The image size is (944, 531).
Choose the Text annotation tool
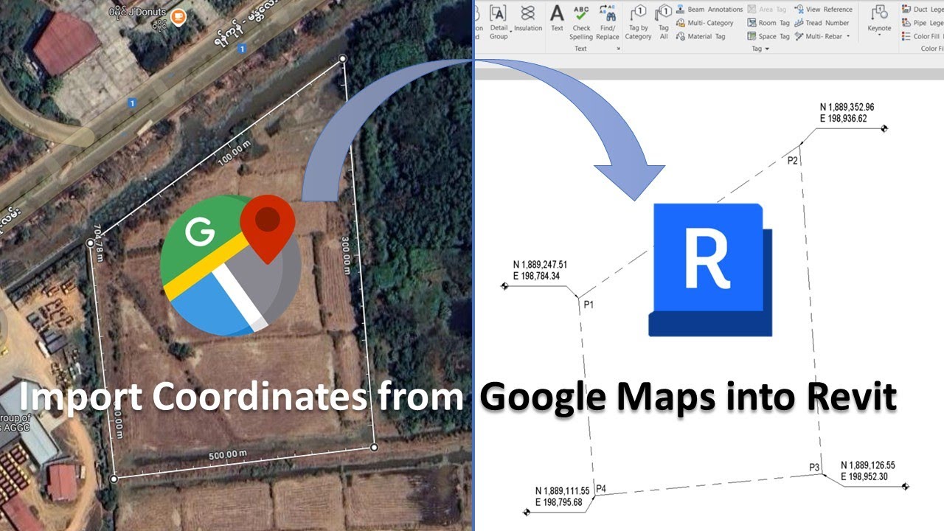coord(557,19)
